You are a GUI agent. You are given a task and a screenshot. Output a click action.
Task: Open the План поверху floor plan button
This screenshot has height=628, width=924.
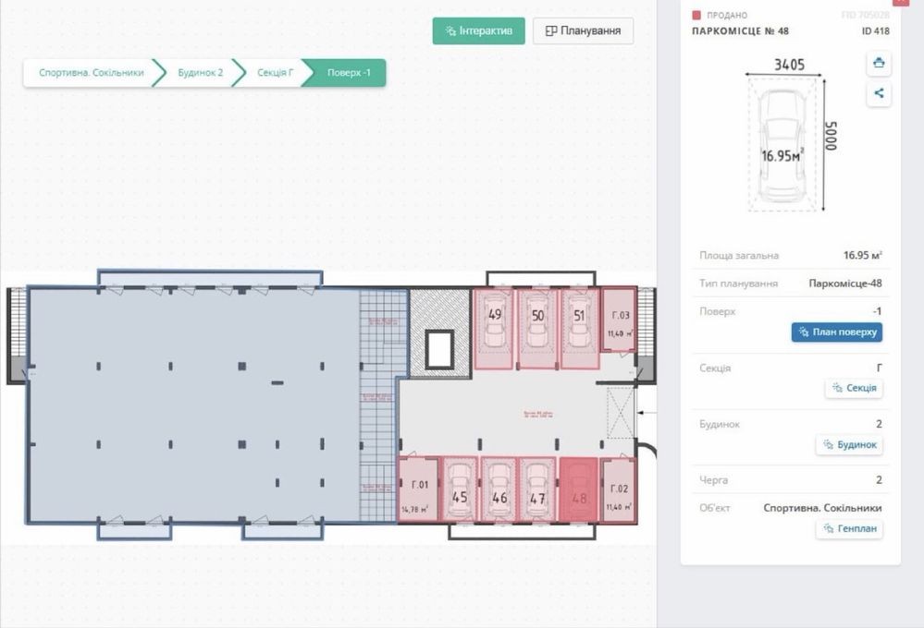[836, 332]
